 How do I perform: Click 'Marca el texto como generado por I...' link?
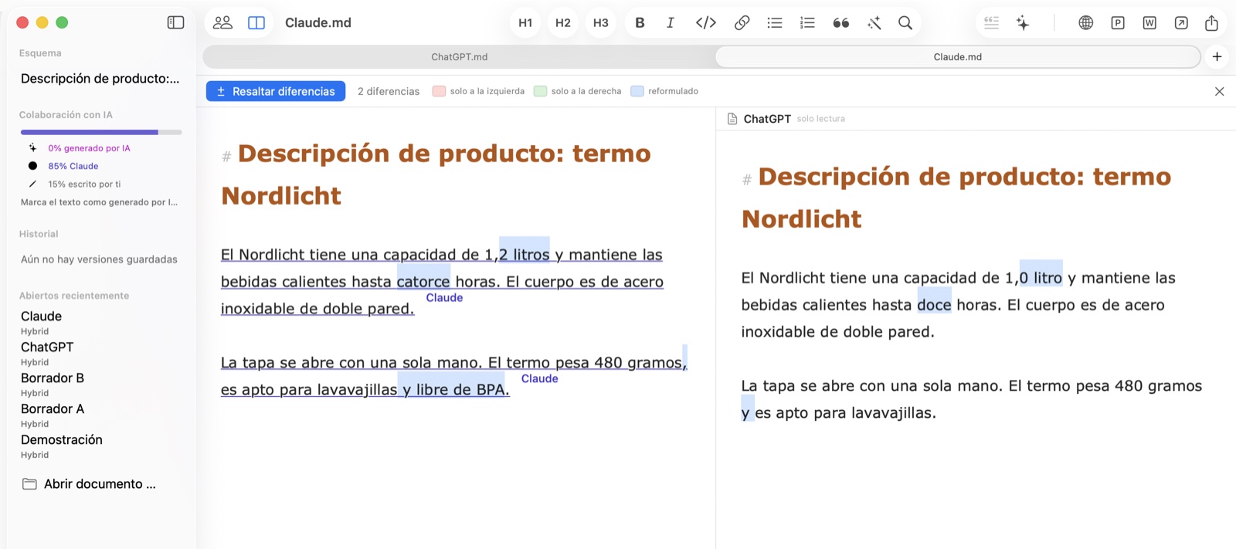99,202
